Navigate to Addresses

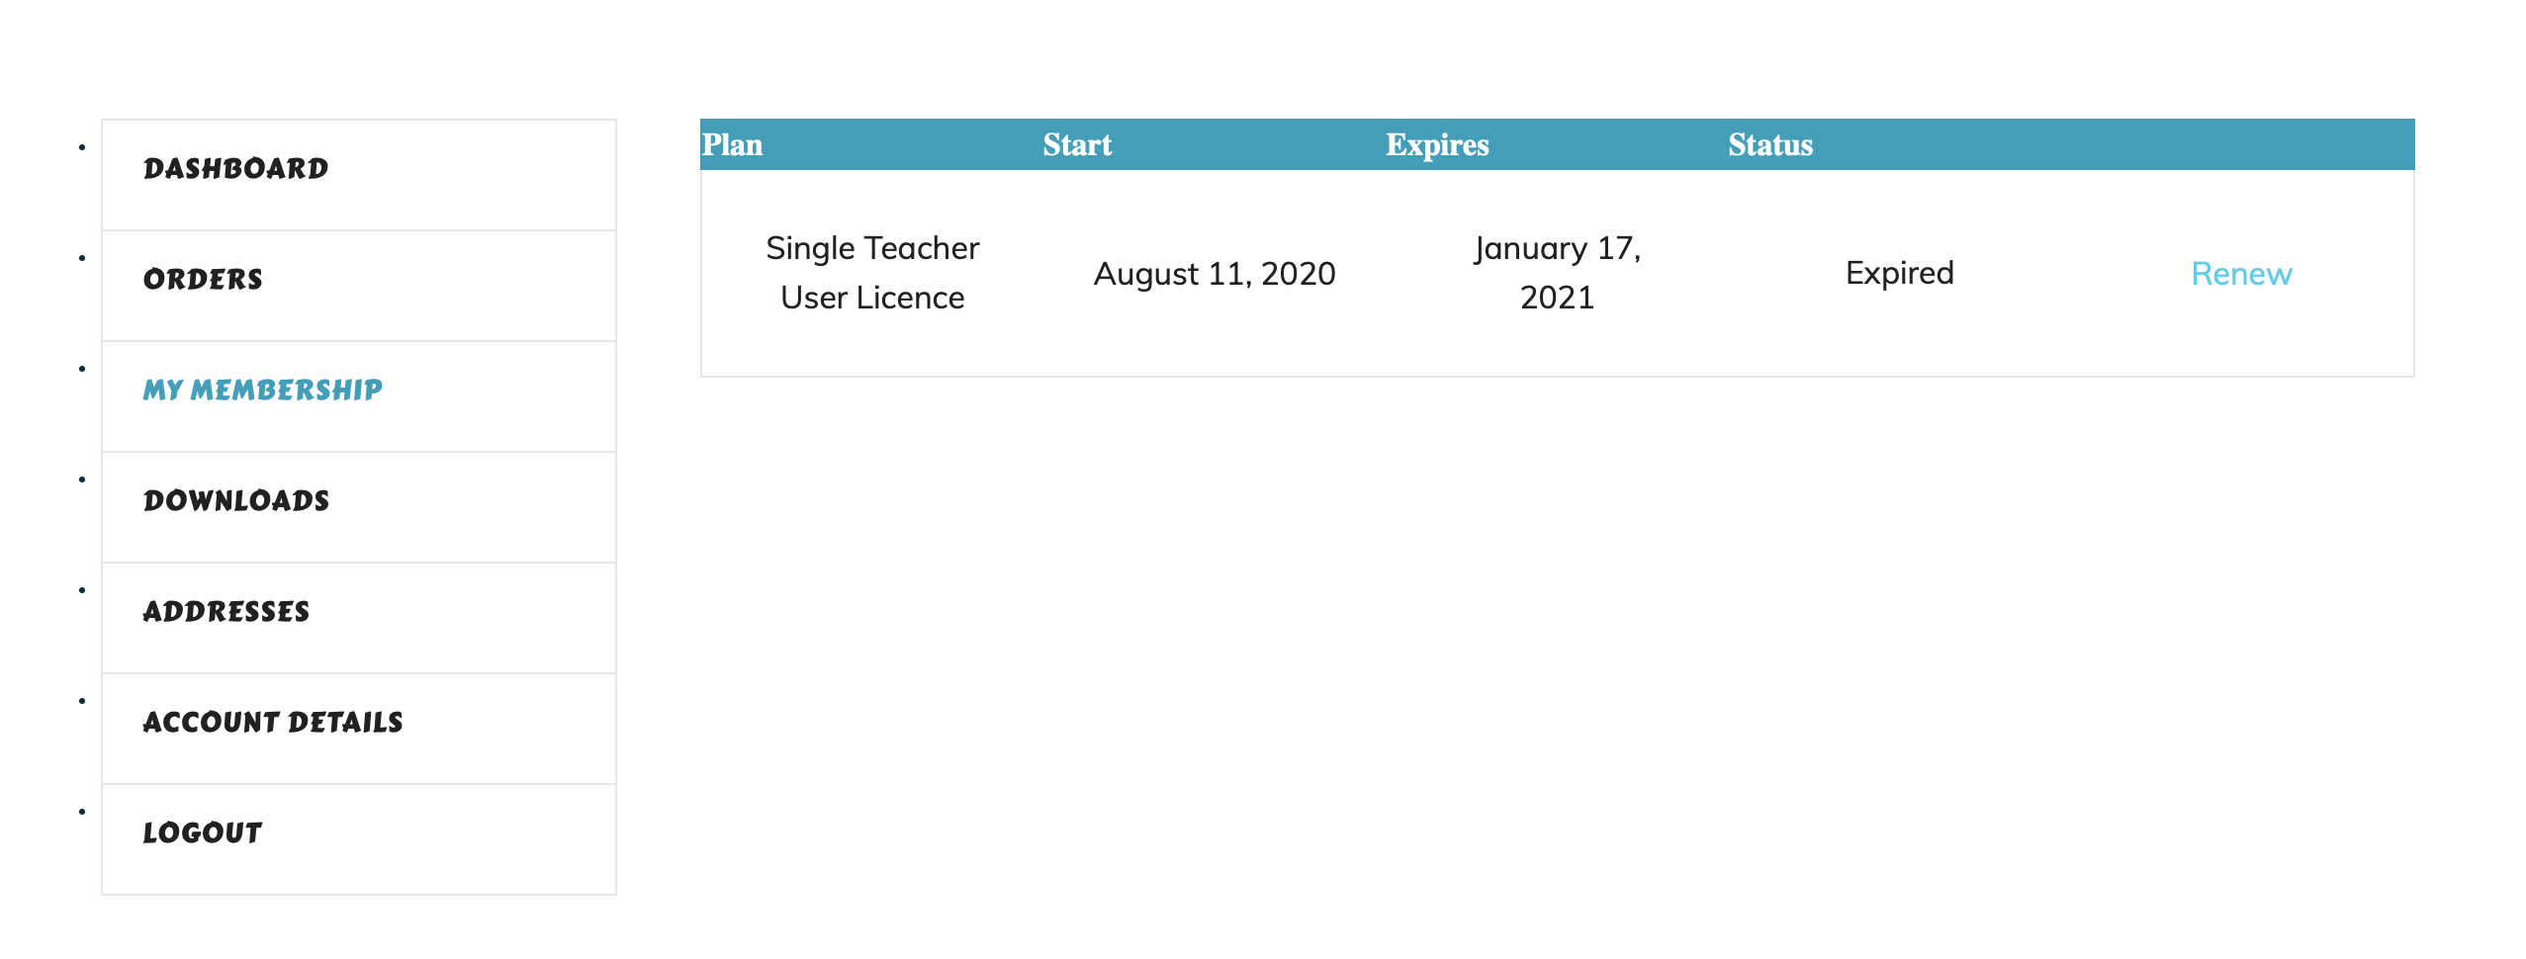226,612
